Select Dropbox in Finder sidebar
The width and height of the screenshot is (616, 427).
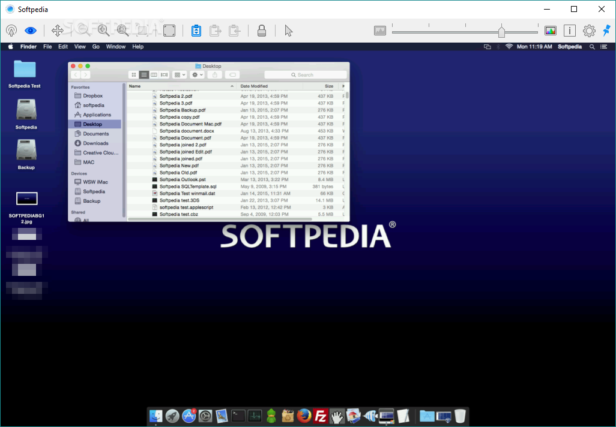coord(92,96)
